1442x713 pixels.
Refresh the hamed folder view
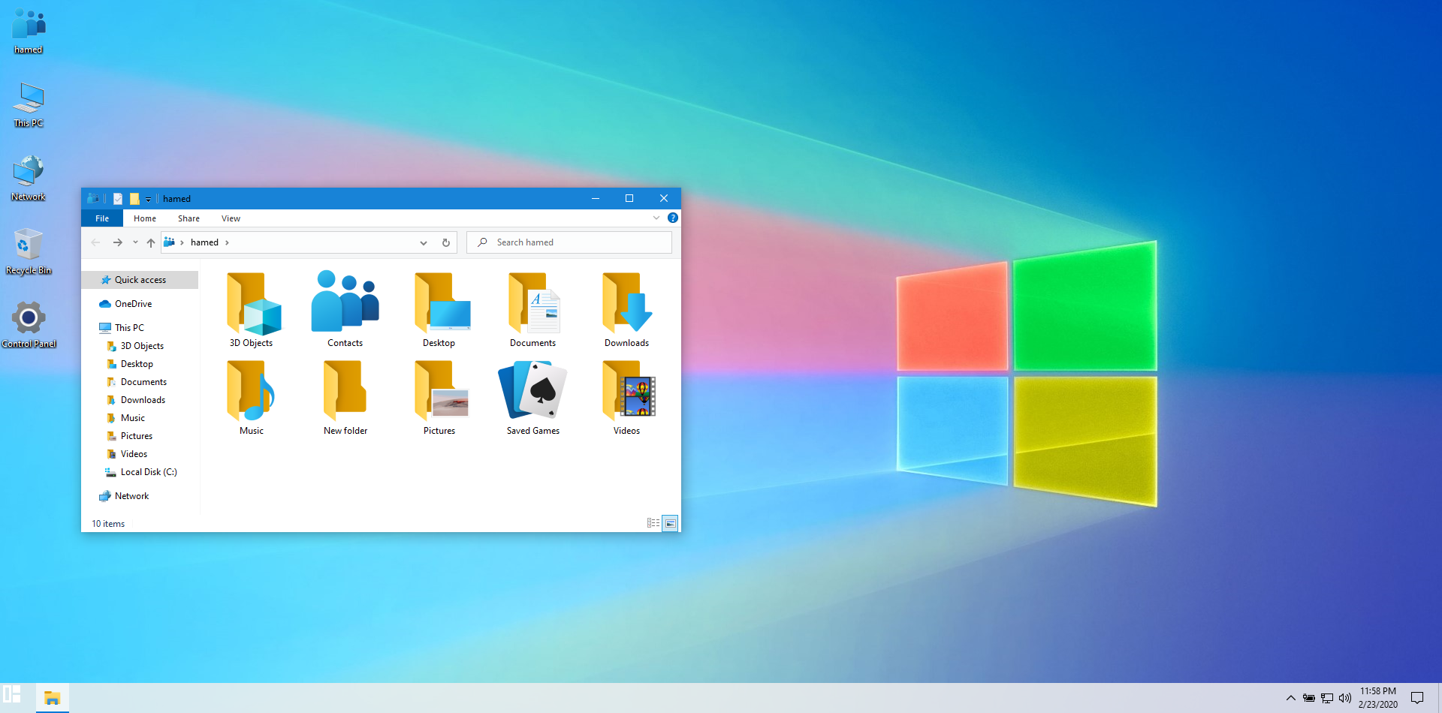445,242
